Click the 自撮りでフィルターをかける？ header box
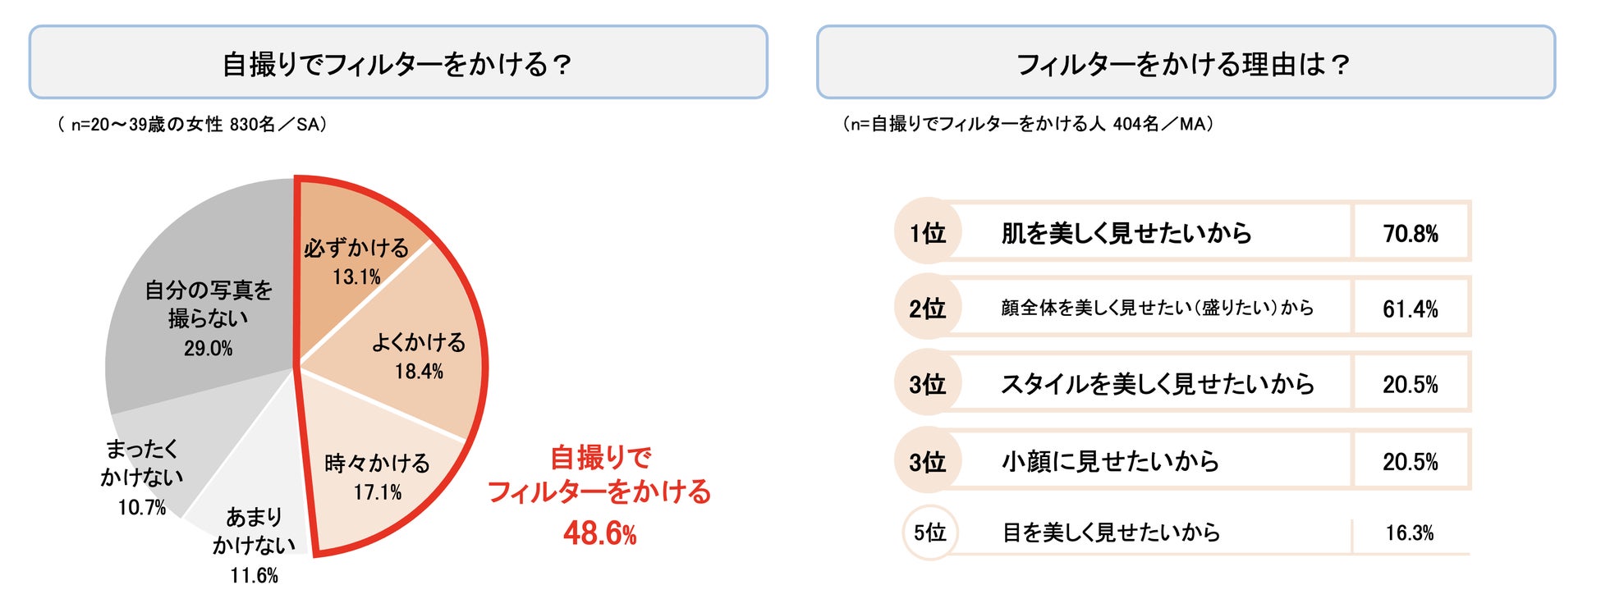This screenshot has width=1601, height=608. (398, 63)
